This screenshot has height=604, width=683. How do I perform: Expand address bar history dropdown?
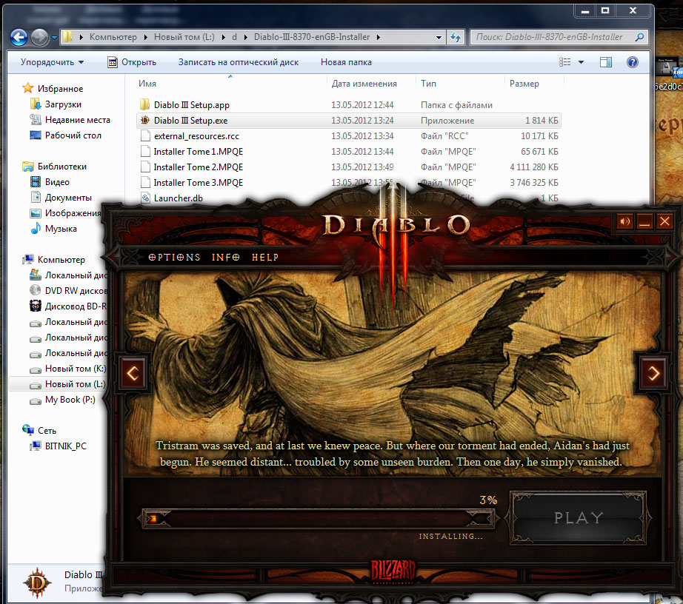point(439,36)
